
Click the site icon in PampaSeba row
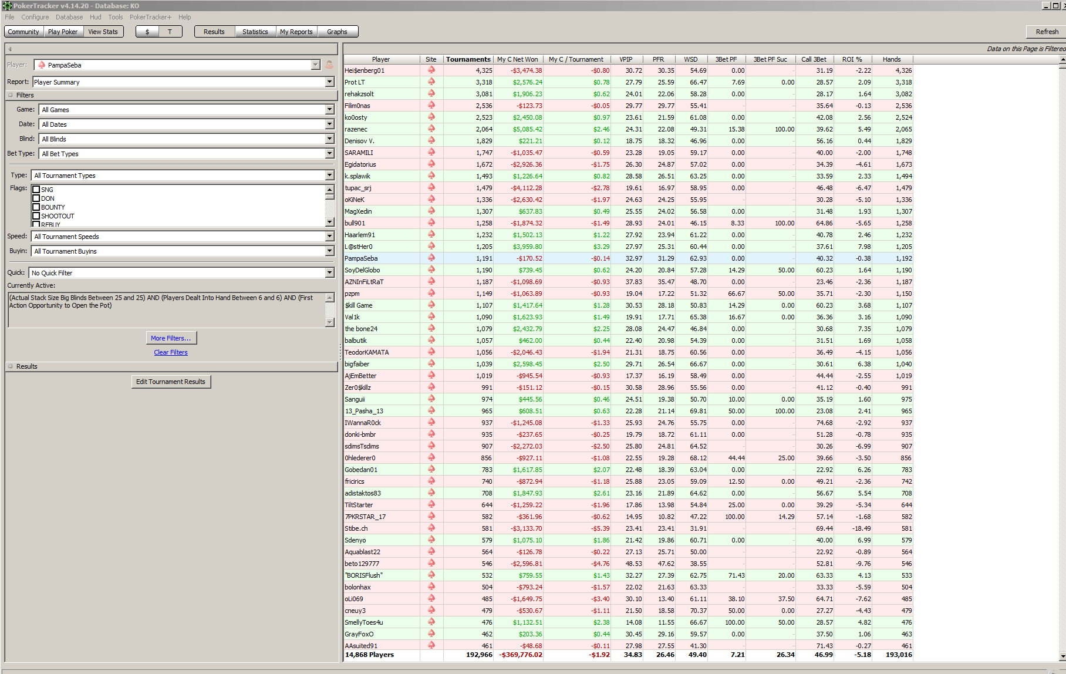click(x=431, y=258)
